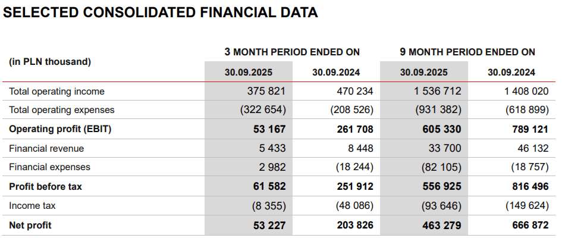This screenshot has width=562, height=238.
Task: Select the 9 Month Period Ended On header
Action: 467,52
